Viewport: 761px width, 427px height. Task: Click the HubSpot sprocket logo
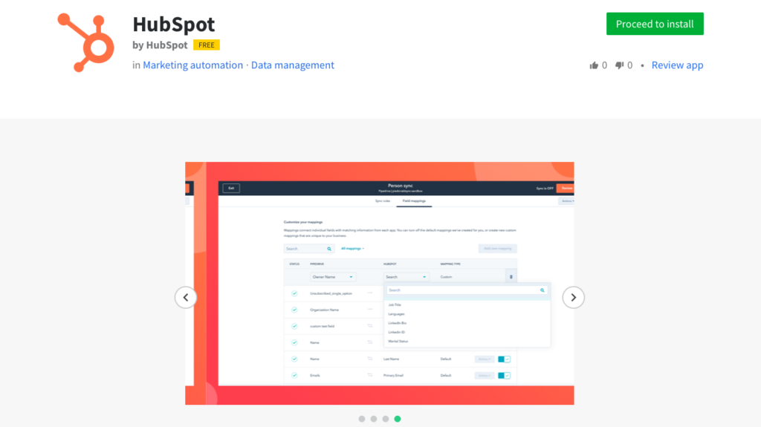(x=86, y=42)
